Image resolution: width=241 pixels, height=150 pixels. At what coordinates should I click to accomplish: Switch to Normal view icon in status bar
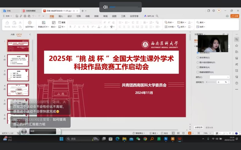tap(173, 133)
